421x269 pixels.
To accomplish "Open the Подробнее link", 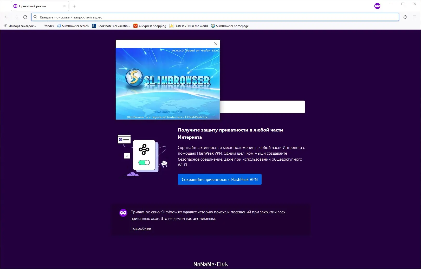I will pyautogui.click(x=141, y=228).
